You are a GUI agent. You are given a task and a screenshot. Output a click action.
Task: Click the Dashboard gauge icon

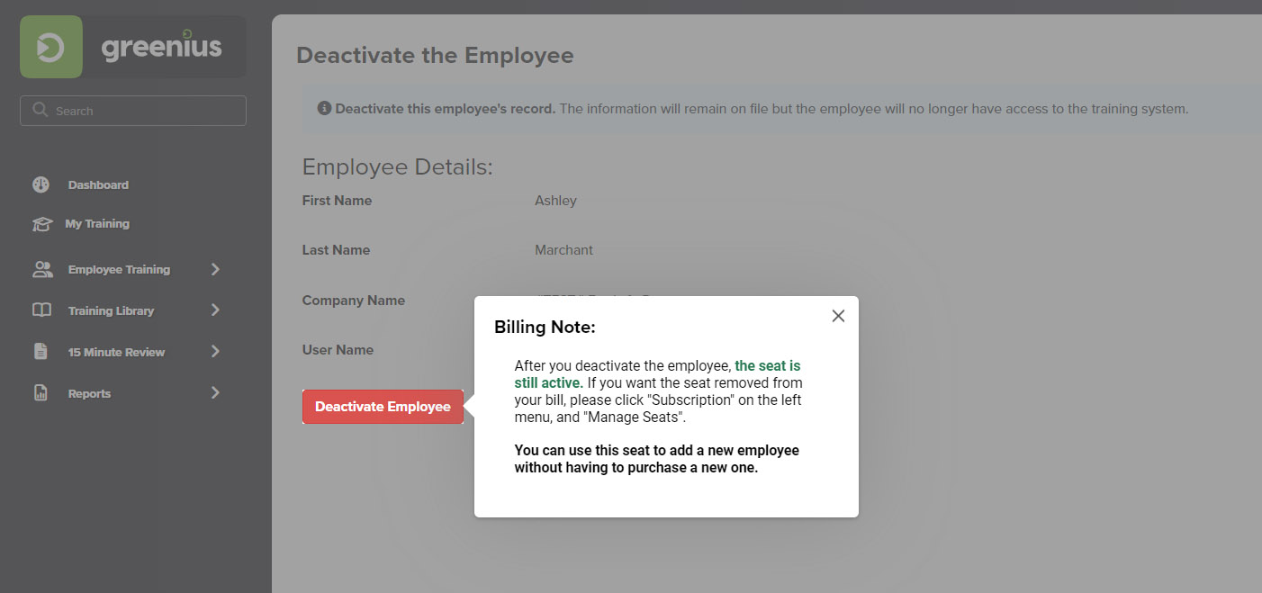41,184
